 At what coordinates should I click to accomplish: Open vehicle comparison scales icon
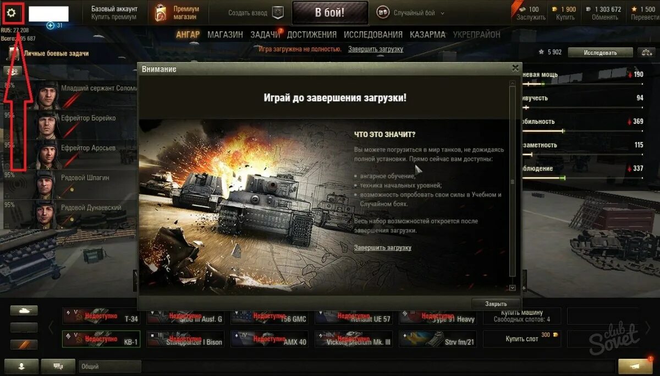(645, 52)
